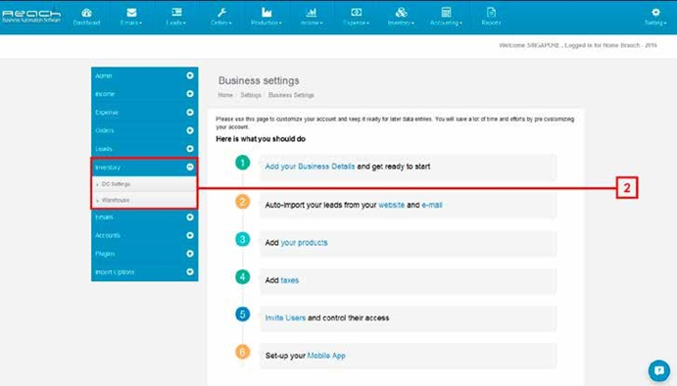This screenshot has width=677, height=386.
Task: Open the Dashboard gauge icon
Action: [x=87, y=13]
